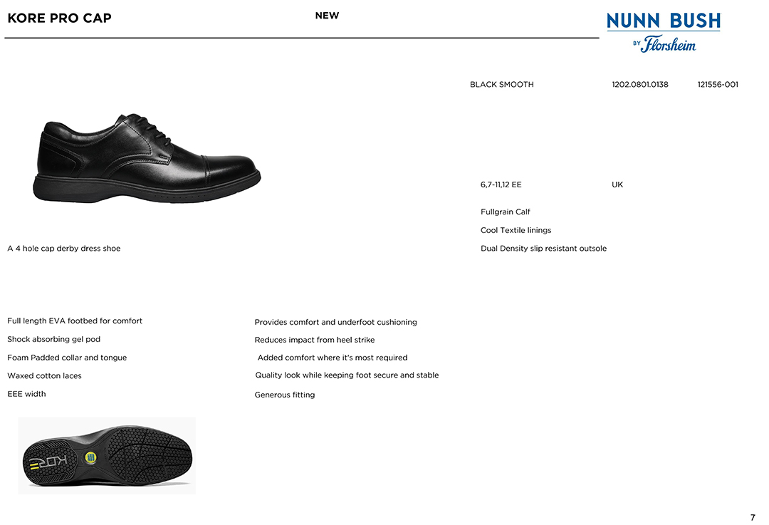Select size range 6,7-11,12 EE
Screen dimensions: 769x525
pyautogui.click(x=501, y=184)
